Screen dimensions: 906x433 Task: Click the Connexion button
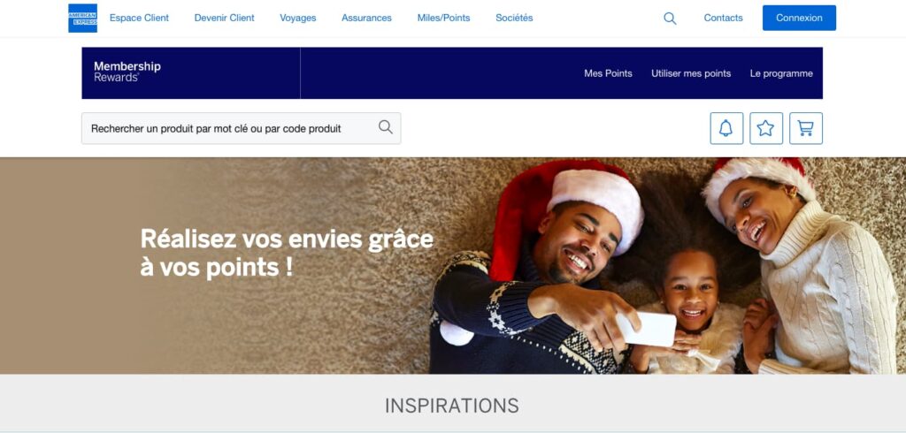point(799,18)
